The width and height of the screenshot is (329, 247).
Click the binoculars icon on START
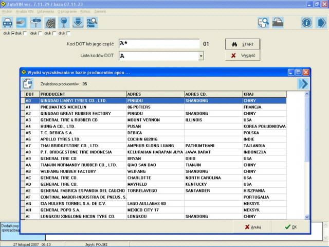tap(234, 44)
